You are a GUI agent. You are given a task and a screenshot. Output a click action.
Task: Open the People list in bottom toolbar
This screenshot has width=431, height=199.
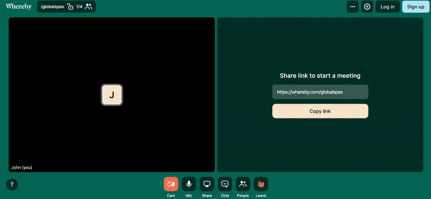coord(243,184)
